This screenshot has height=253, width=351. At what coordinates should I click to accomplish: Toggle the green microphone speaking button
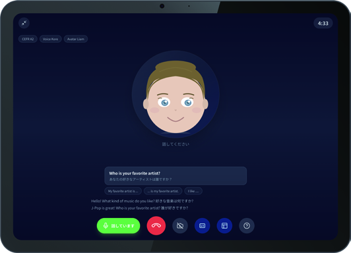(118, 226)
